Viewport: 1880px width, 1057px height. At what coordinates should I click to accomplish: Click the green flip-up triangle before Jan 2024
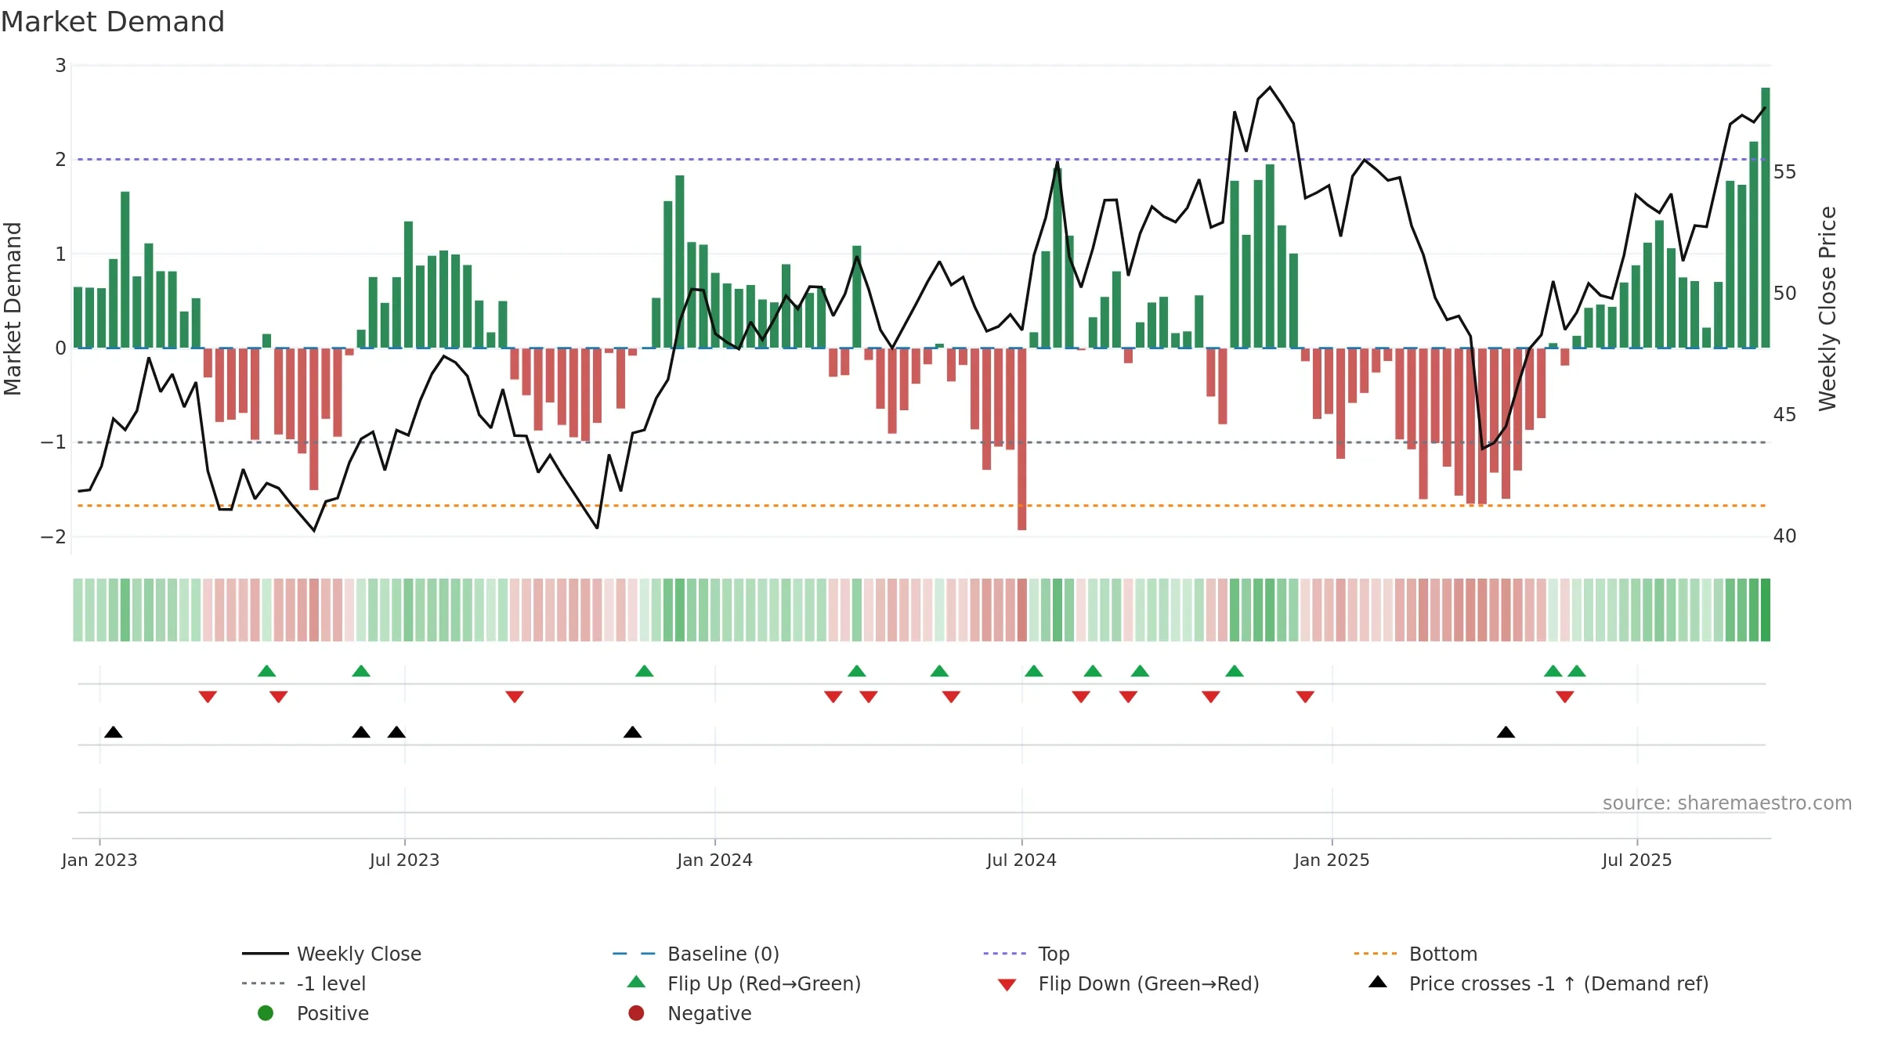[645, 671]
